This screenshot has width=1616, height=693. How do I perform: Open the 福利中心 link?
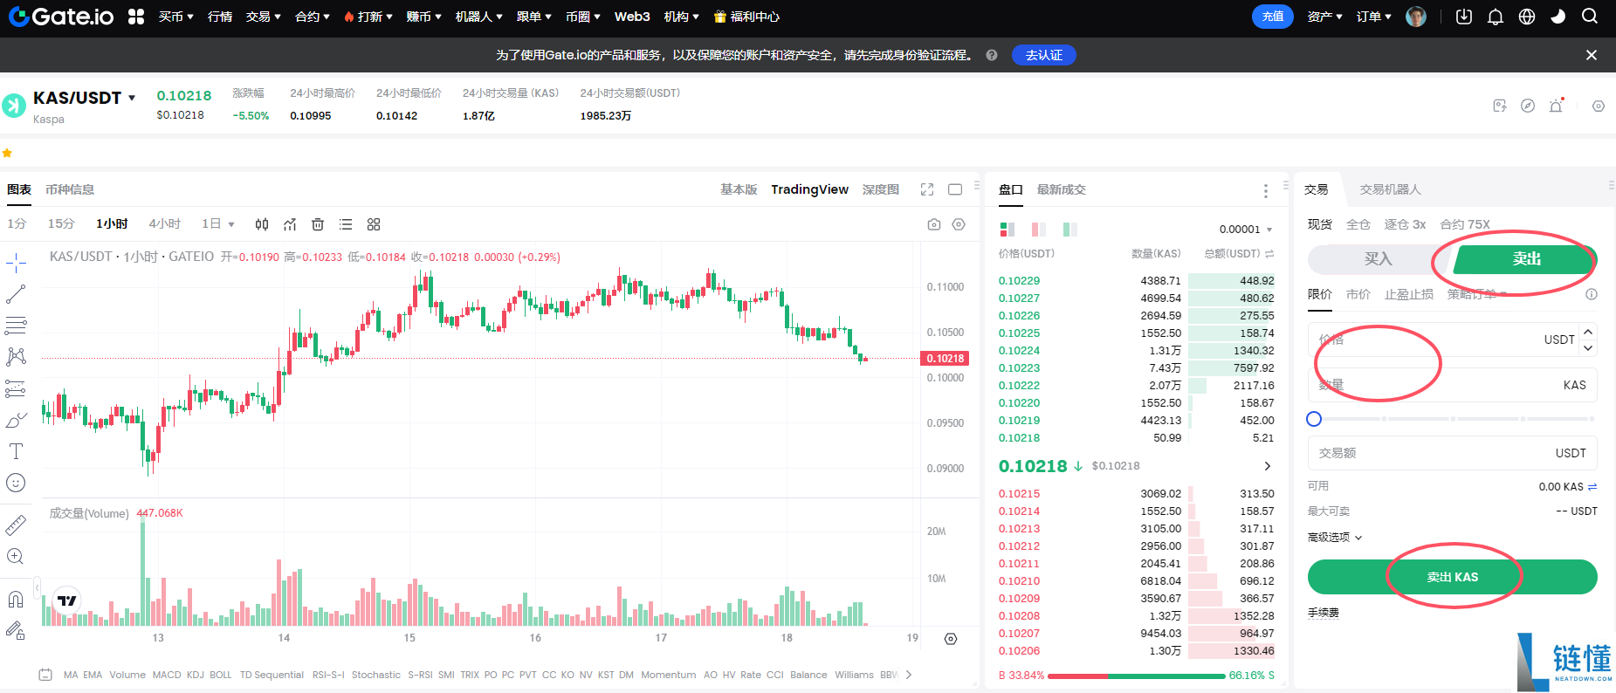tap(747, 17)
